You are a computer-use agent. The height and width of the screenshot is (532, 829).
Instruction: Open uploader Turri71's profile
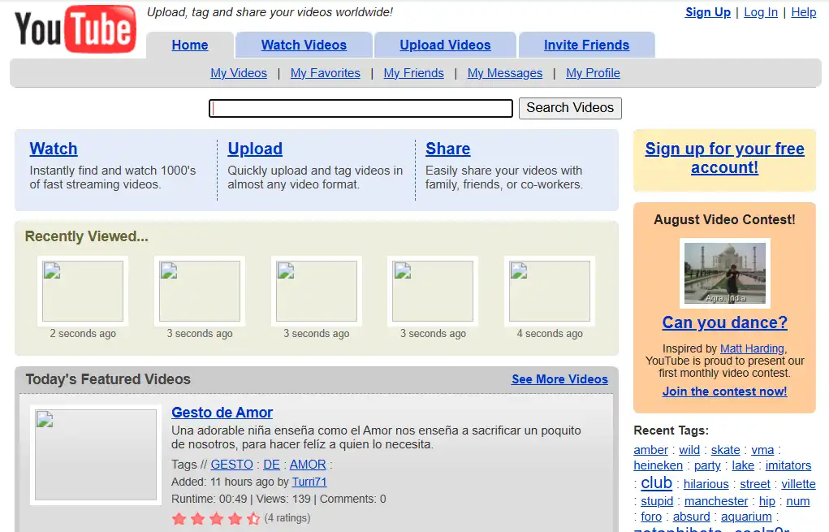[x=309, y=482]
